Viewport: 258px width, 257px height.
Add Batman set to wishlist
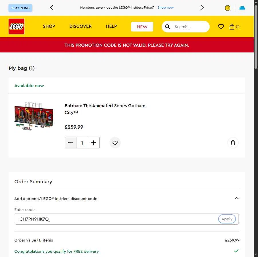(115, 143)
